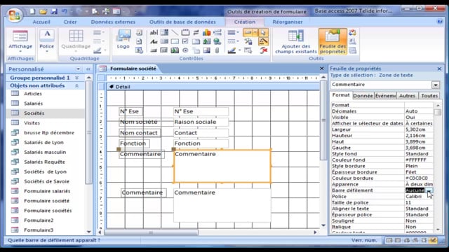Screen dimensions: 449x252
Task: Toggle the Use Control Wizards button
Action: [x=264, y=42]
